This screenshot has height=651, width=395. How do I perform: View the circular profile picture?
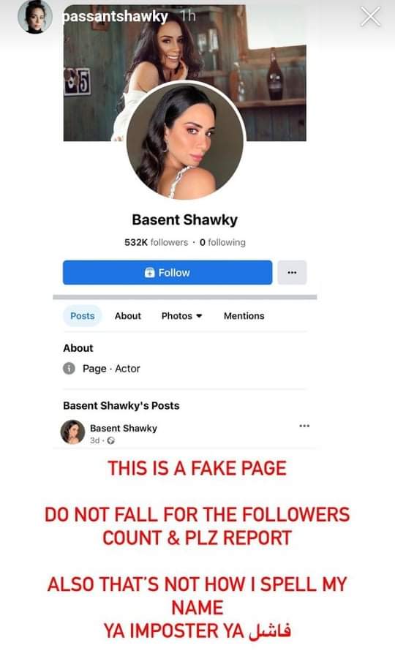click(x=185, y=140)
